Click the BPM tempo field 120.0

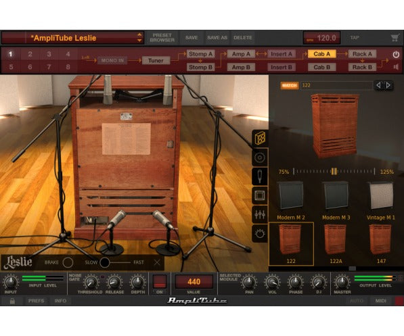[322, 38]
